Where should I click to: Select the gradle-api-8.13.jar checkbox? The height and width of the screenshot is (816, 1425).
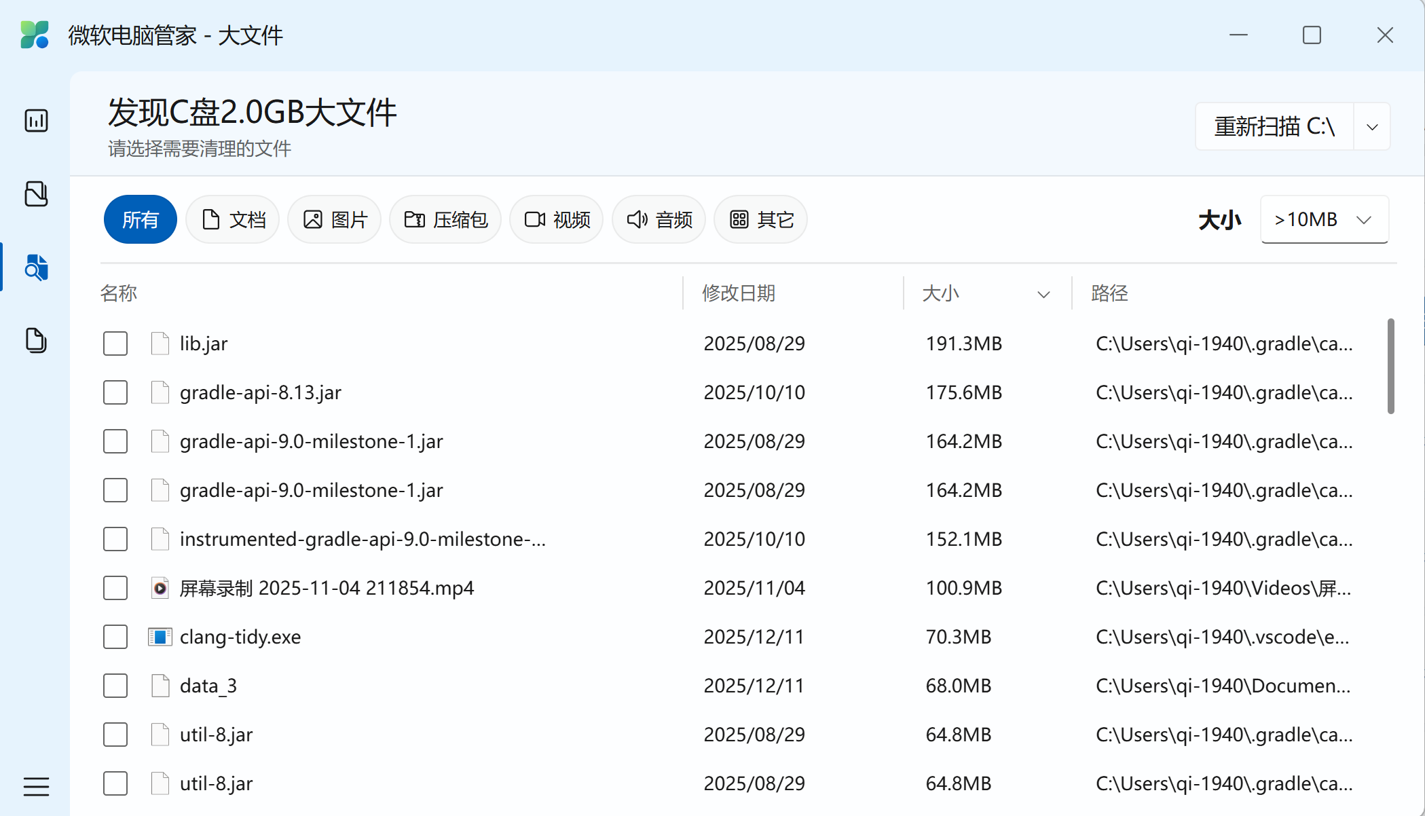click(x=115, y=392)
